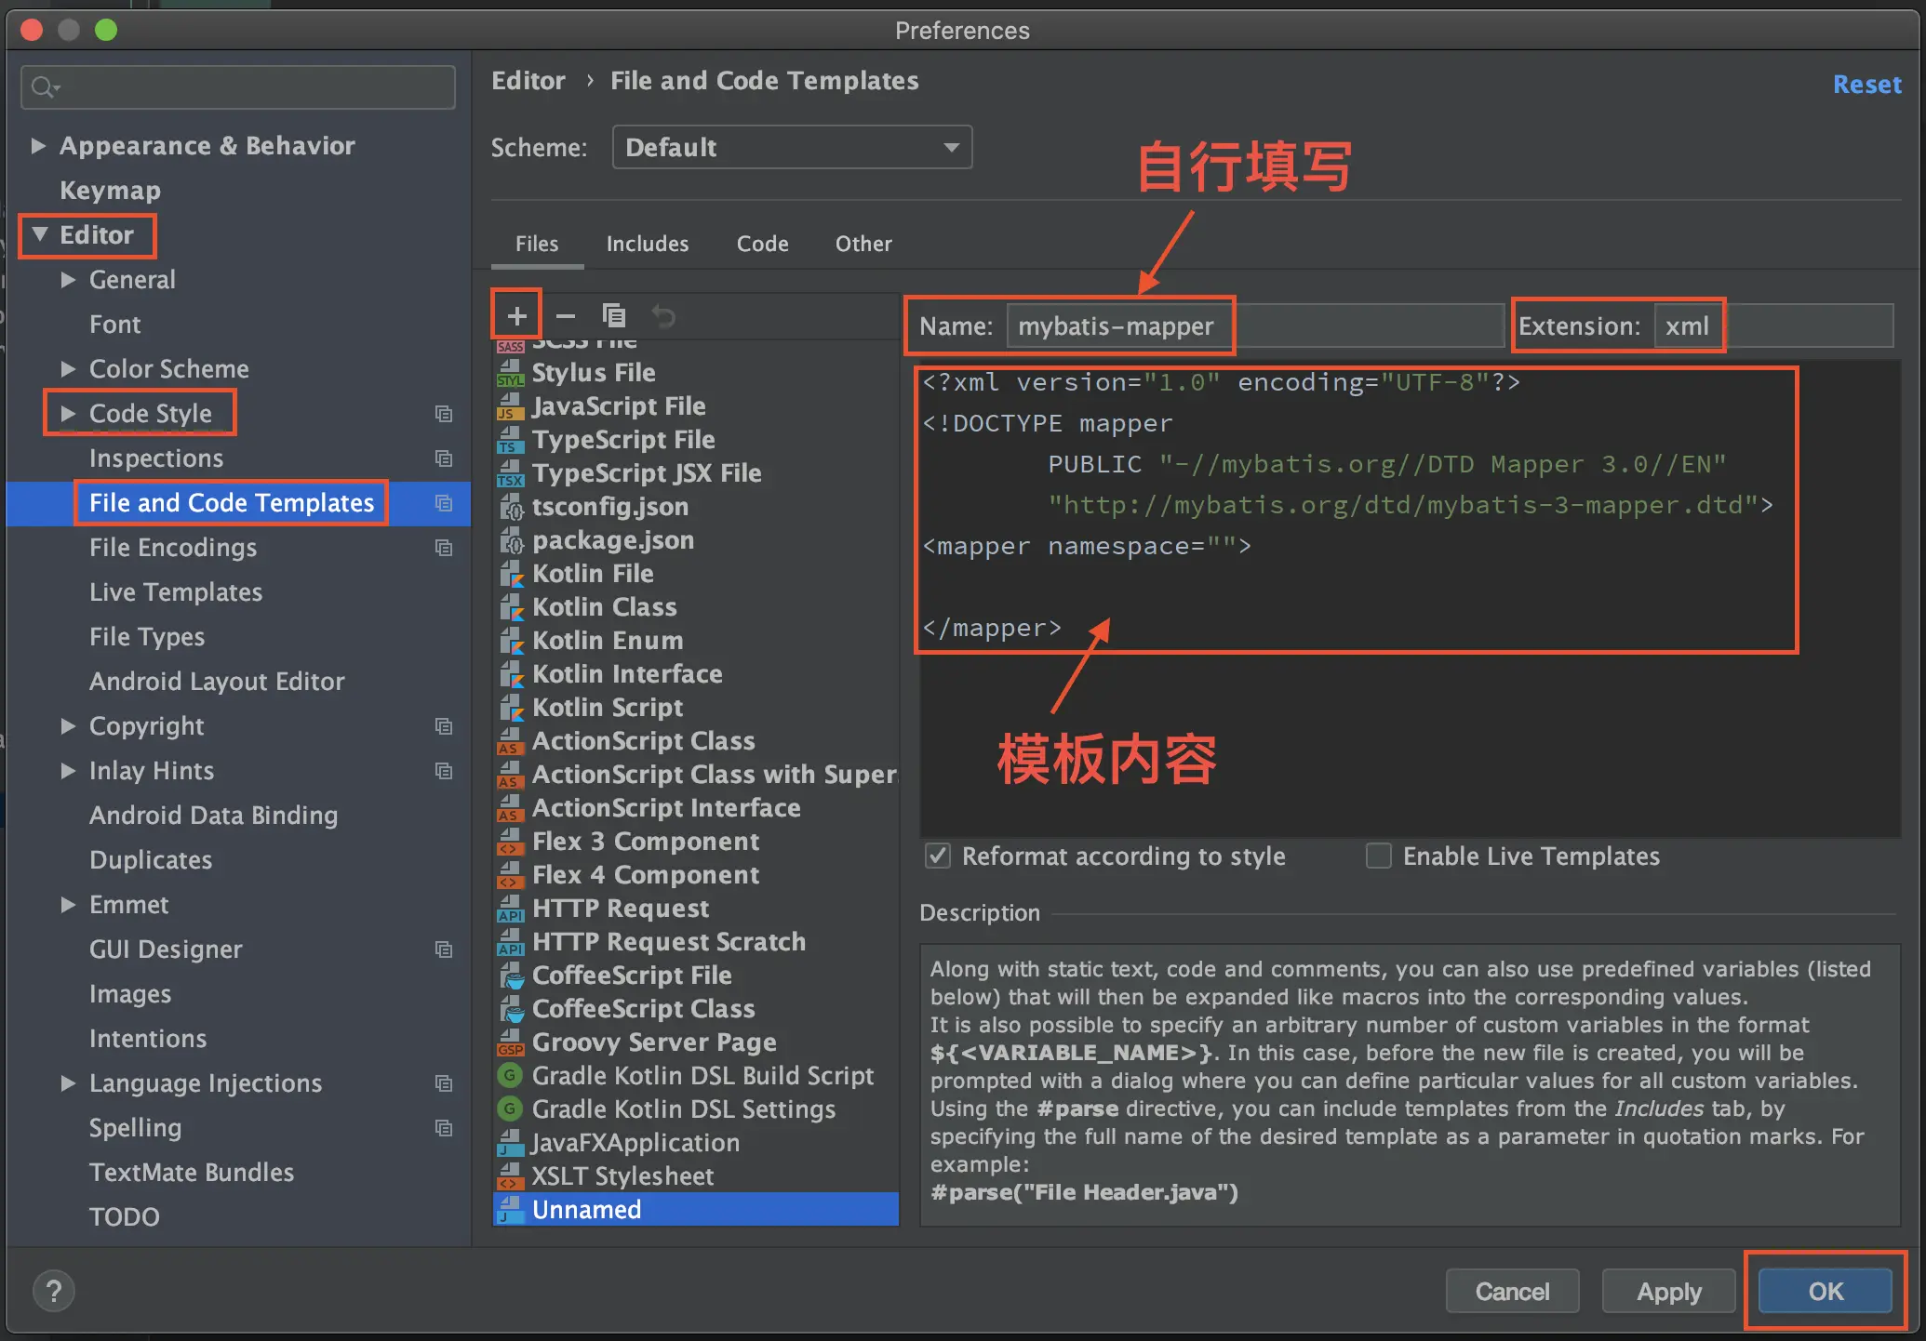The width and height of the screenshot is (1926, 1341).
Task: Collapse the Editor tree node
Action: (40, 234)
